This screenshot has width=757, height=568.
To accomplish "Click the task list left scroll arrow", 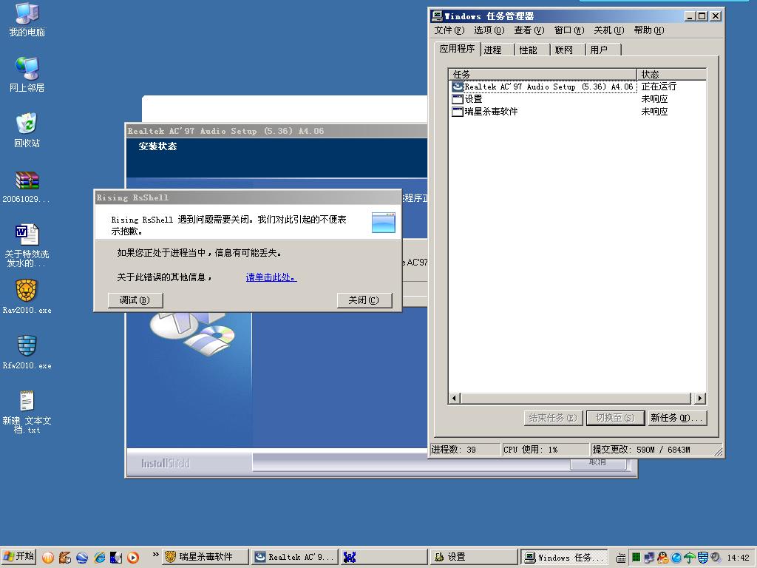I will pyautogui.click(x=455, y=399).
